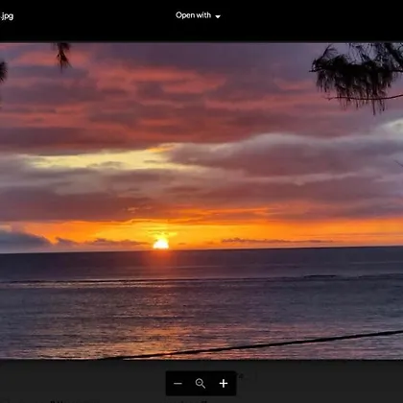Screen dimensions: 403x403
Task: Click the small dark cloud at left horizon
Action: click(x=22, y=242)
